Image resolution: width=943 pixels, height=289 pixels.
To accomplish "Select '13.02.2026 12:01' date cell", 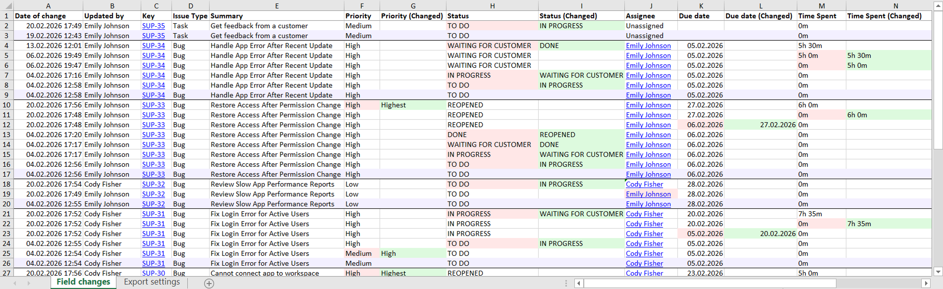I will [48, 46].
